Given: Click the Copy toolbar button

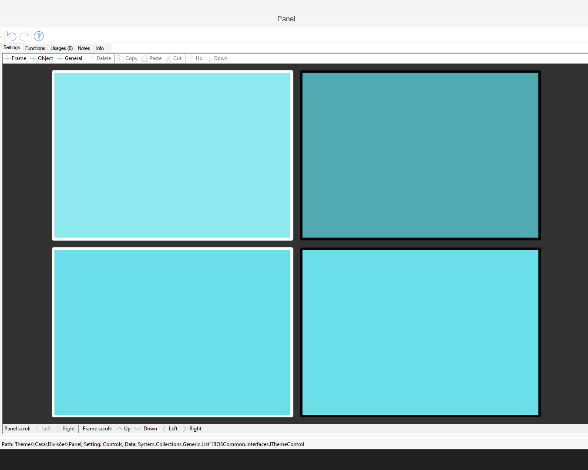Looking at the screenshot, I should tap(128, 58).
